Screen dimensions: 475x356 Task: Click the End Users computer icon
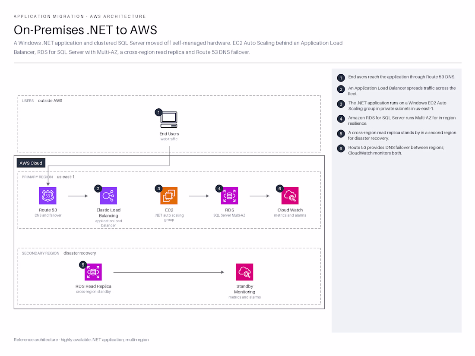169,120
